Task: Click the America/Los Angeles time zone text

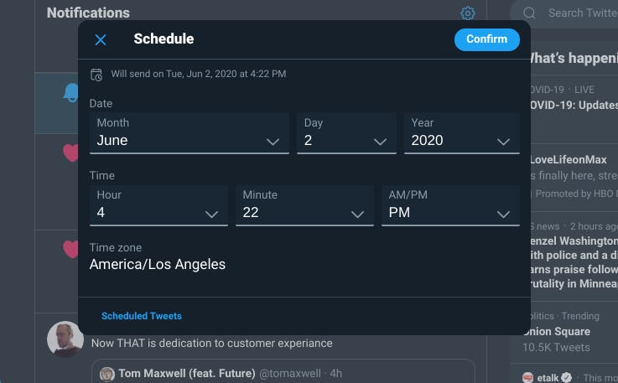Action: point(158,265)
